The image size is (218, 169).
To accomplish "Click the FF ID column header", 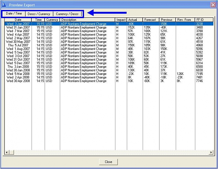I will pos(204,20).
